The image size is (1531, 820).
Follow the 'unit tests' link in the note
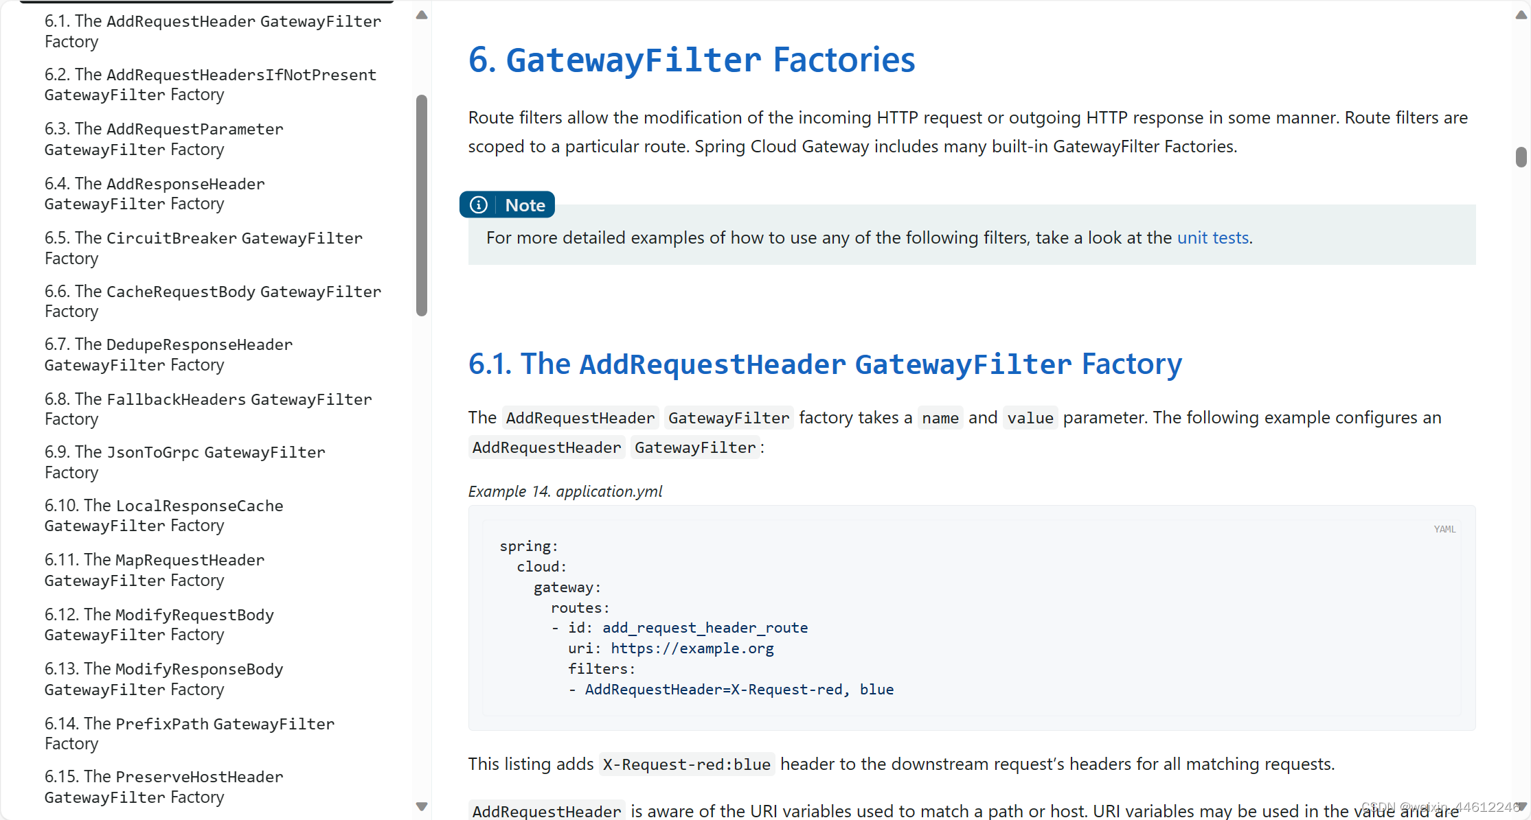(1213, 237)
